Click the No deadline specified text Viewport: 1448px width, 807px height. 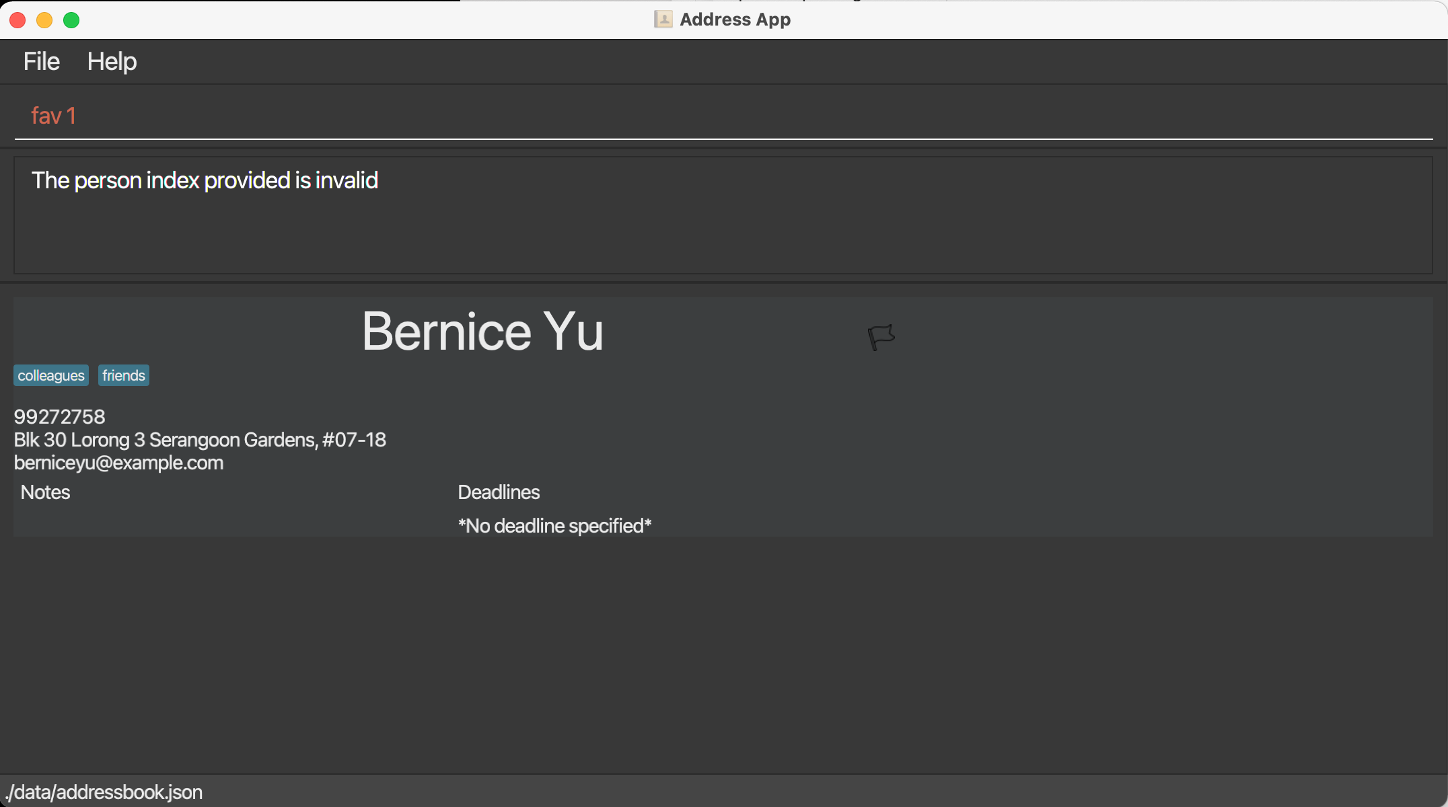[x=554, y=526]
